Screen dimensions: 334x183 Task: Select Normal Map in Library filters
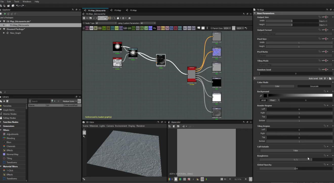[x=12, y=154]
